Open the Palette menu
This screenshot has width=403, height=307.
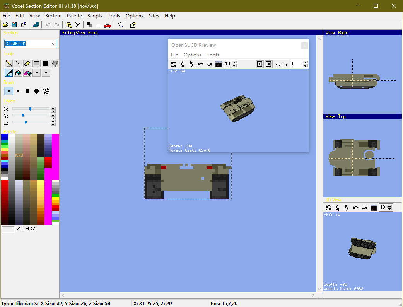(x=74, y=16)
